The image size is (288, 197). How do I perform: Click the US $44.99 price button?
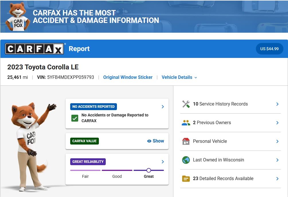point(269,49)
